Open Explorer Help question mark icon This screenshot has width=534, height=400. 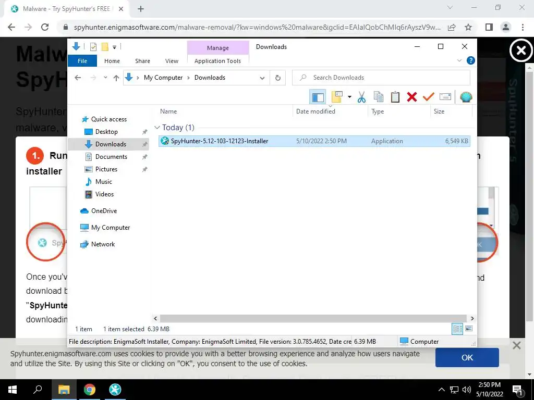[471, 60]
